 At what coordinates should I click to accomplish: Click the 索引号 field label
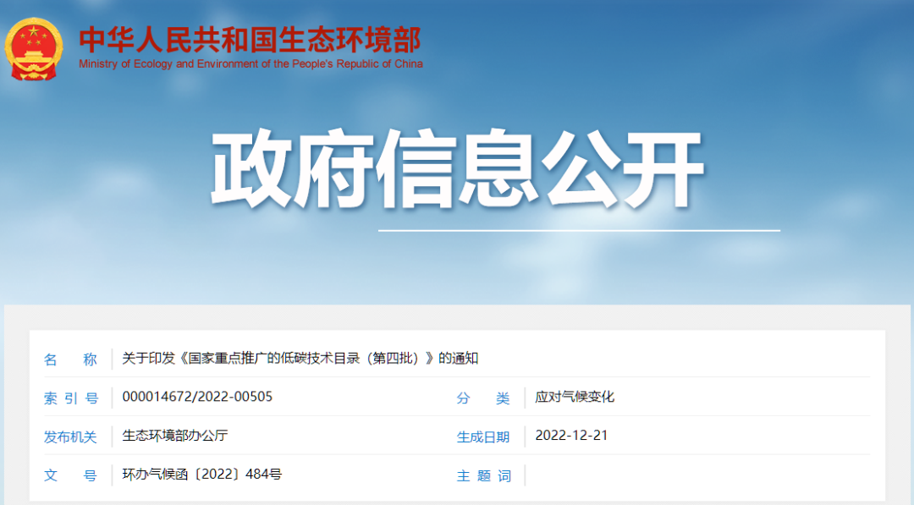70,398
